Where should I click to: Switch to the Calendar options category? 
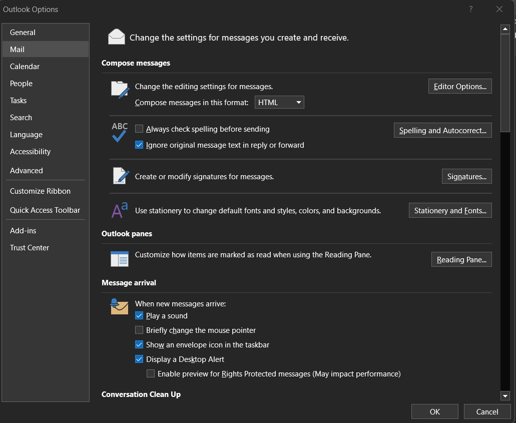pyautogui.click(x=25, y=67)
